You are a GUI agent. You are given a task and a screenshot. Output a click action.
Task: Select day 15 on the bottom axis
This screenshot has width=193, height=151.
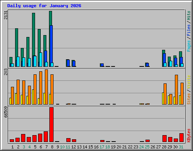point(90,147)
